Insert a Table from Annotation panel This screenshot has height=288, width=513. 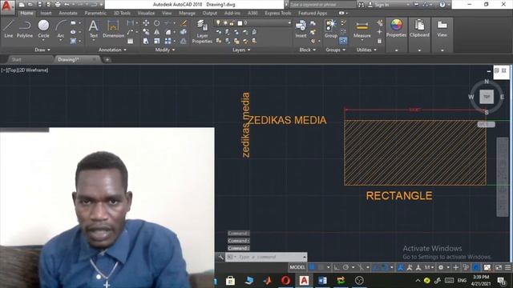tap(130, 41)
